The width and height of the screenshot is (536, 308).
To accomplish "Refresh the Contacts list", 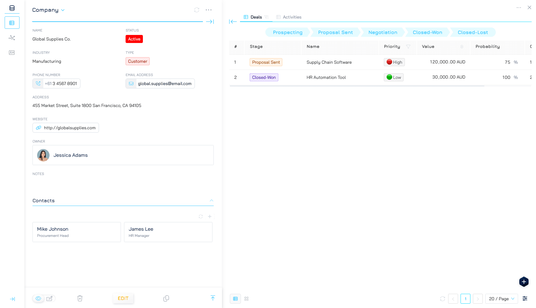I will 201,216.
